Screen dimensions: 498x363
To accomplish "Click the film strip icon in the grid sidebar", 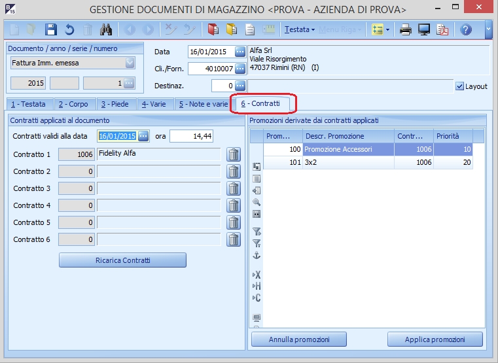I will coord(257,214).
